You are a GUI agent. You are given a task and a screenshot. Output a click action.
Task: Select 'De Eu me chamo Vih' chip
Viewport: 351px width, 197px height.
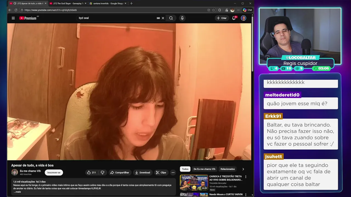pos(204,169)
